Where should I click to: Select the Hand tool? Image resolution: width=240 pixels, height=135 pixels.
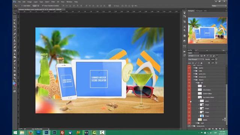[15, 75]
